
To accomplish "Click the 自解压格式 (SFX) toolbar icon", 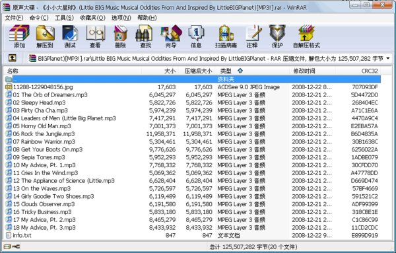I will click(x=306, y=36).
